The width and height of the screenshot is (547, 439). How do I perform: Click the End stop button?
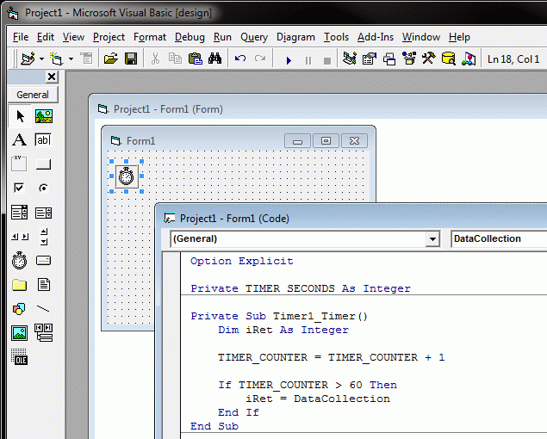point(326,60)
